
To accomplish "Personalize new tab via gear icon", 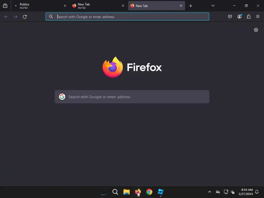I will [x=256, y=30].
